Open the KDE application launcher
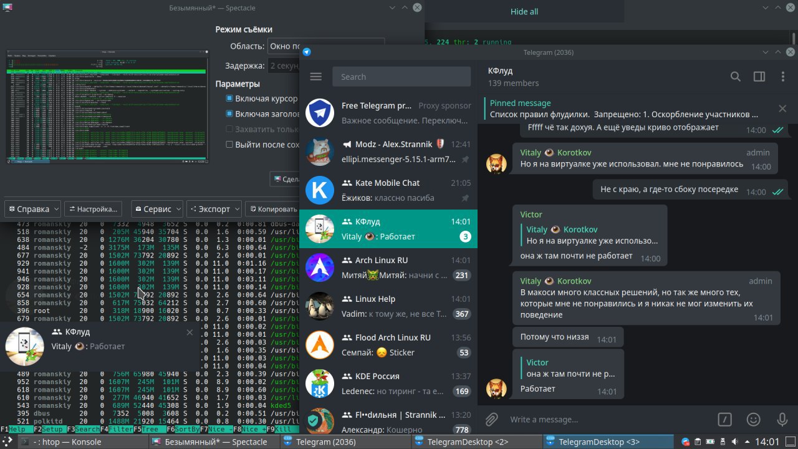This screenshot has width=798, height=449. (x=7, y=442)
